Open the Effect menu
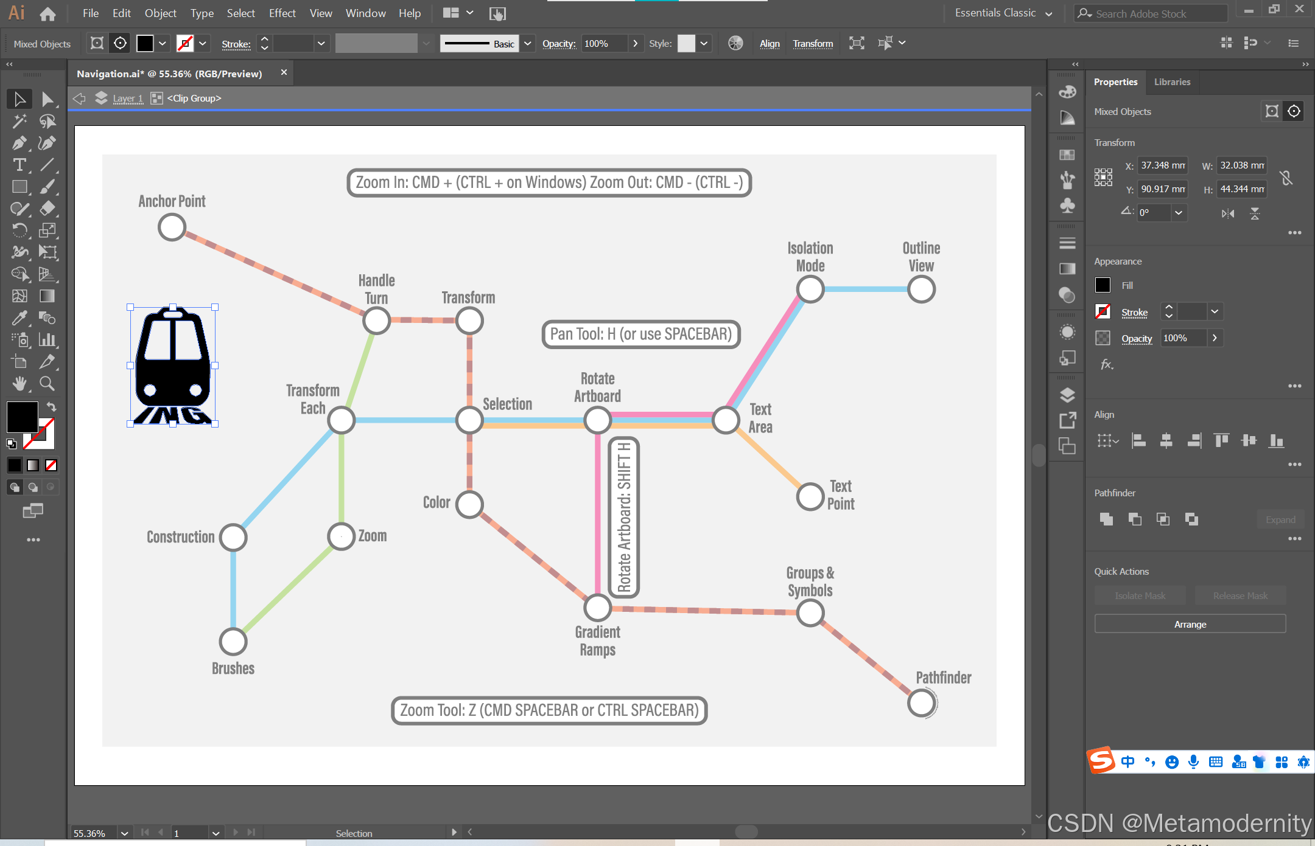Viewport: 1315px width, 846px height. click(282, 13)
